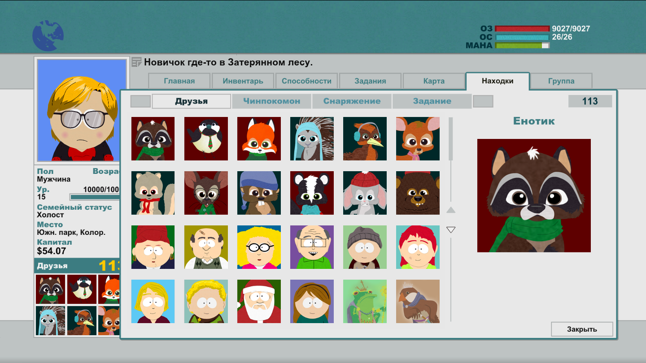Select the mouse with whiskers portrait

[x=206, y=193]
